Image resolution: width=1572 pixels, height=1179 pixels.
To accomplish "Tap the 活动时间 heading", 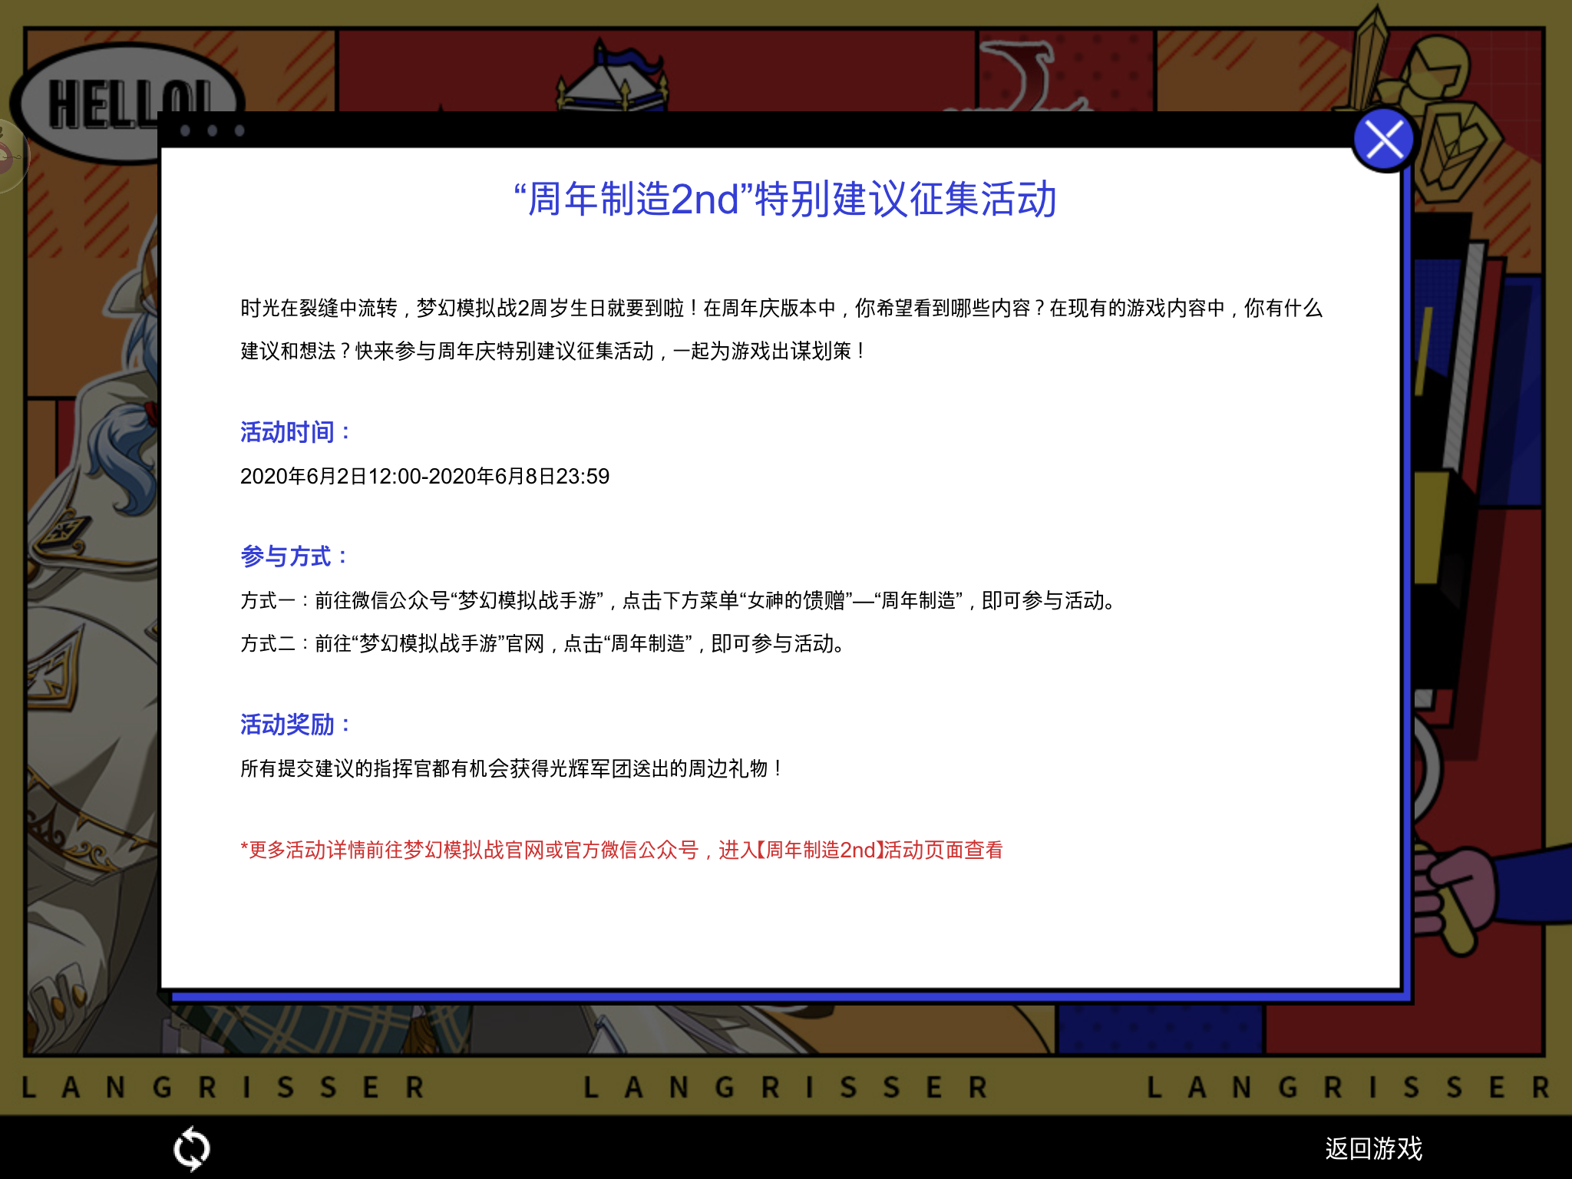I will pyautogui.click(x=296, y=432).
